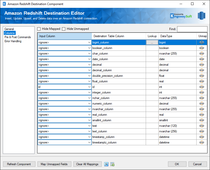Image resolution: width=210 pixels, height=170 pixels.
Task: Click unmap icon for date_column row
Action: 202,59
